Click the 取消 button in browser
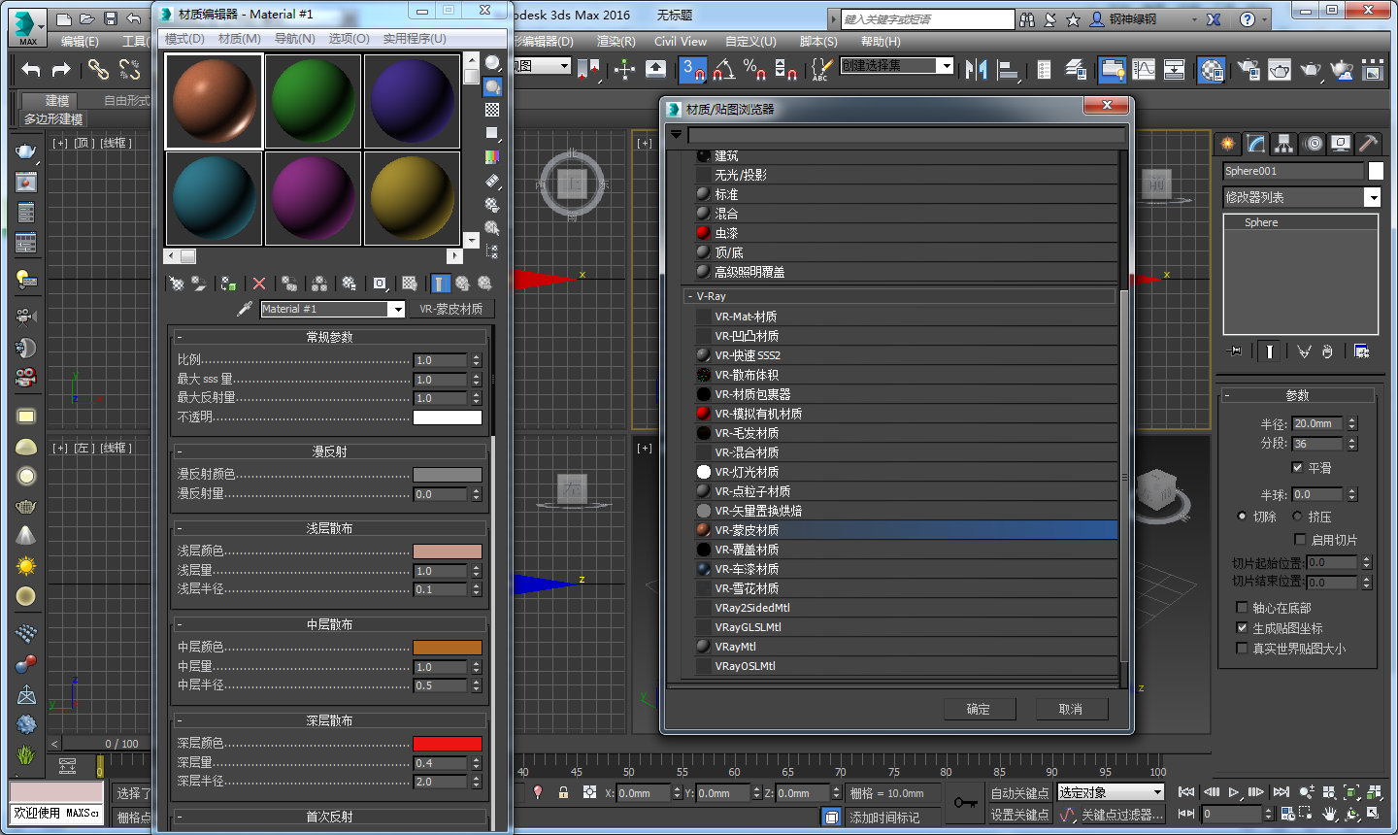 (x=1071, y=709)
